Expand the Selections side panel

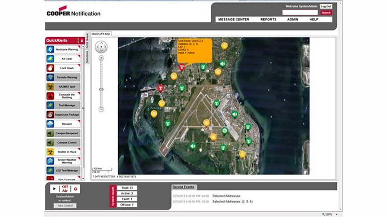point(87,57)
